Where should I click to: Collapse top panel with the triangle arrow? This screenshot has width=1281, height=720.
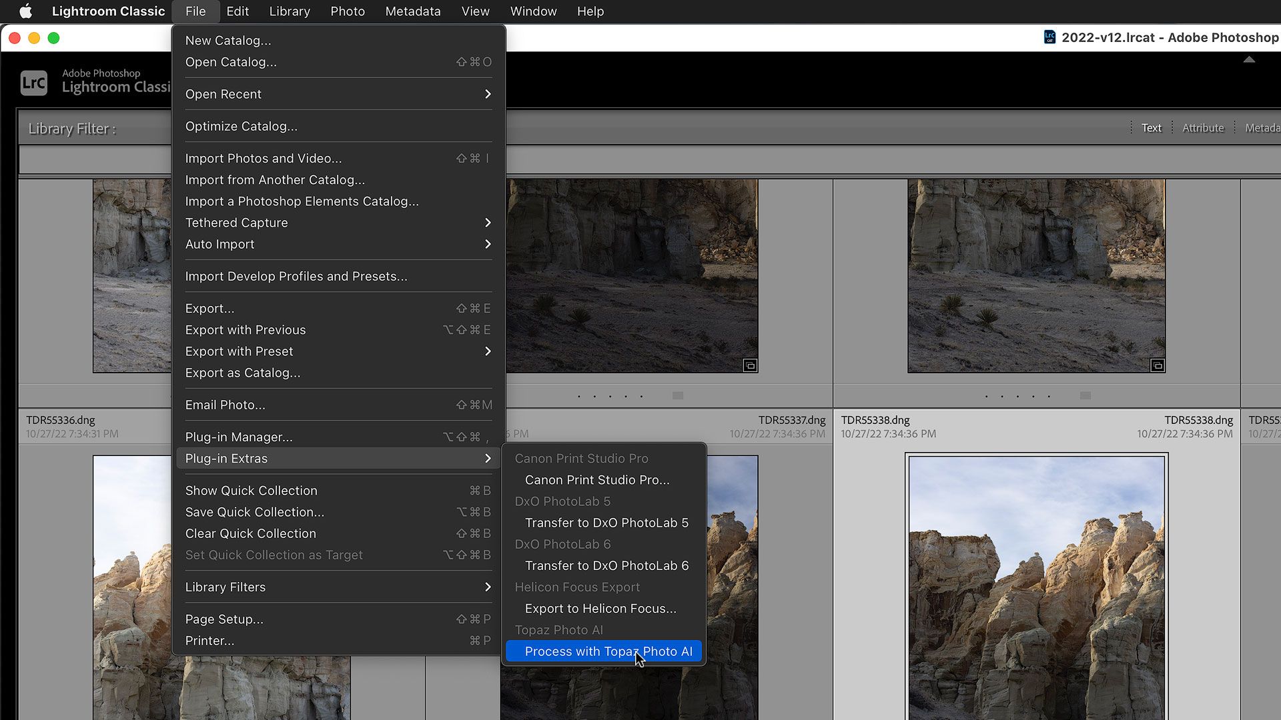point(1249,60)
